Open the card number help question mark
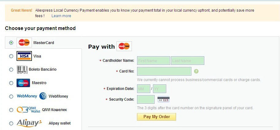Image resolution: width=280 pixels, height=130 pixels. point(196,71)
